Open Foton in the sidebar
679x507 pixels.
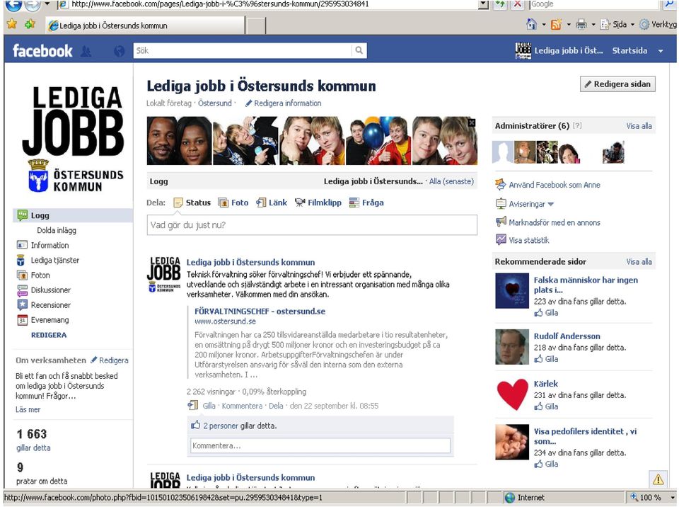click(x=40, y=275)
